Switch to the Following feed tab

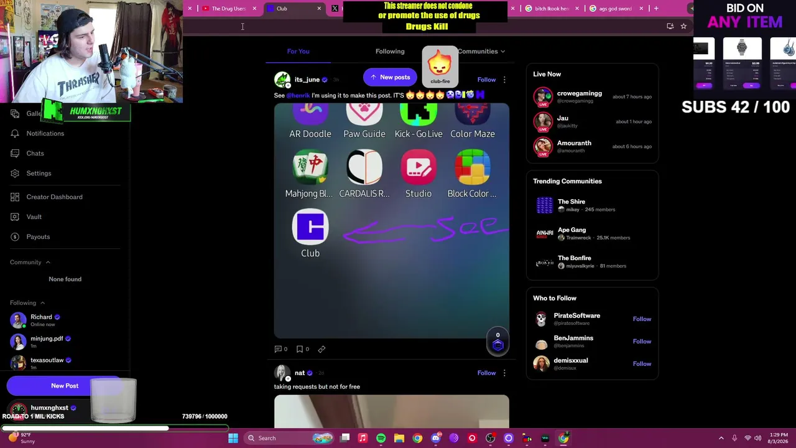(390, 51)
